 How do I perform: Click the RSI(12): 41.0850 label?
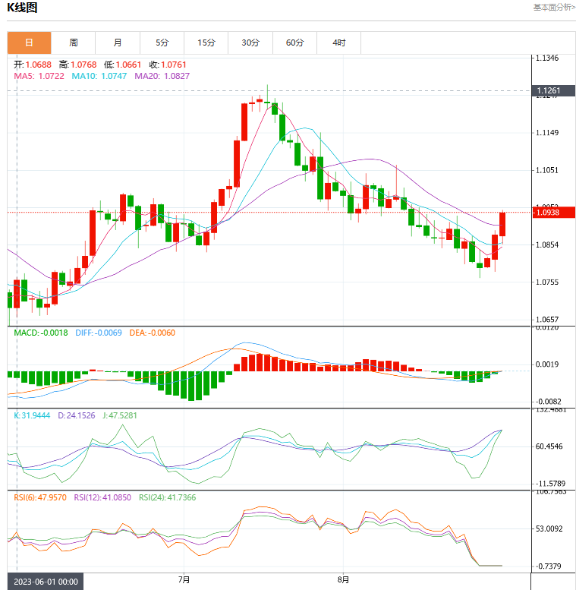point(102,497)
